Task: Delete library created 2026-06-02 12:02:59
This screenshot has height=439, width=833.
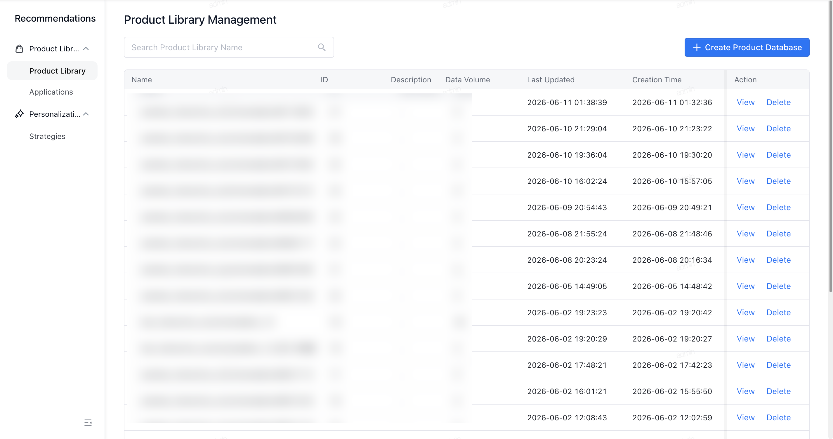Action: pos(778,417)
